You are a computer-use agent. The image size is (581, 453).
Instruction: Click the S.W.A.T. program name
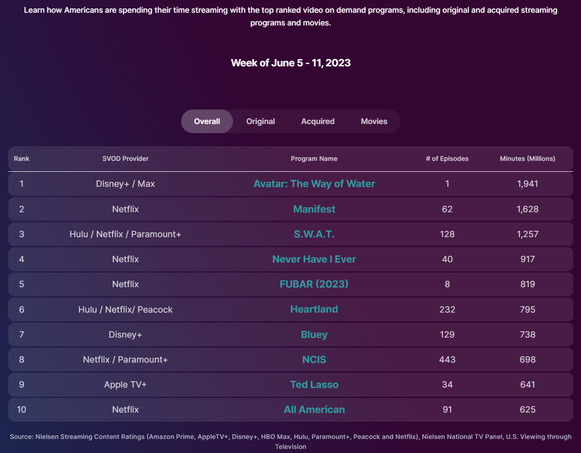click(314, 234)
